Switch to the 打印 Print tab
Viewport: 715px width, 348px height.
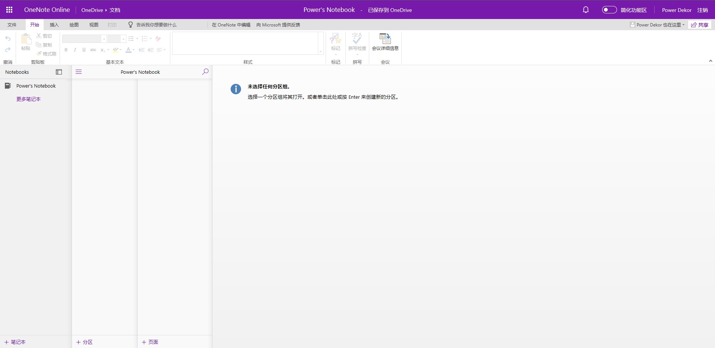(112, 25)
